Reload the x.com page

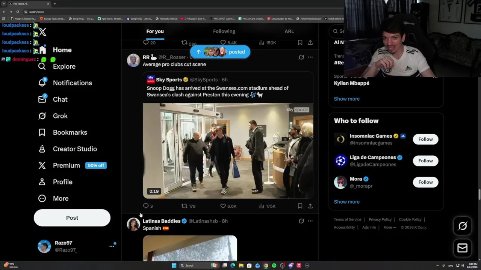point(17,12)
